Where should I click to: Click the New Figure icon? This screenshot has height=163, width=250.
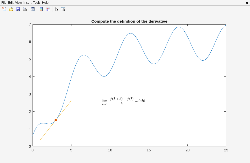[4, 9]
